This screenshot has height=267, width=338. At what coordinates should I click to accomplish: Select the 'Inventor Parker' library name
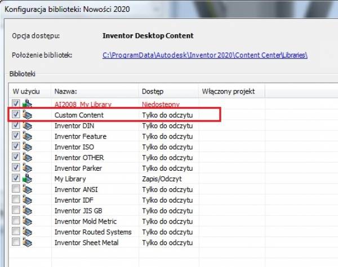78,168
